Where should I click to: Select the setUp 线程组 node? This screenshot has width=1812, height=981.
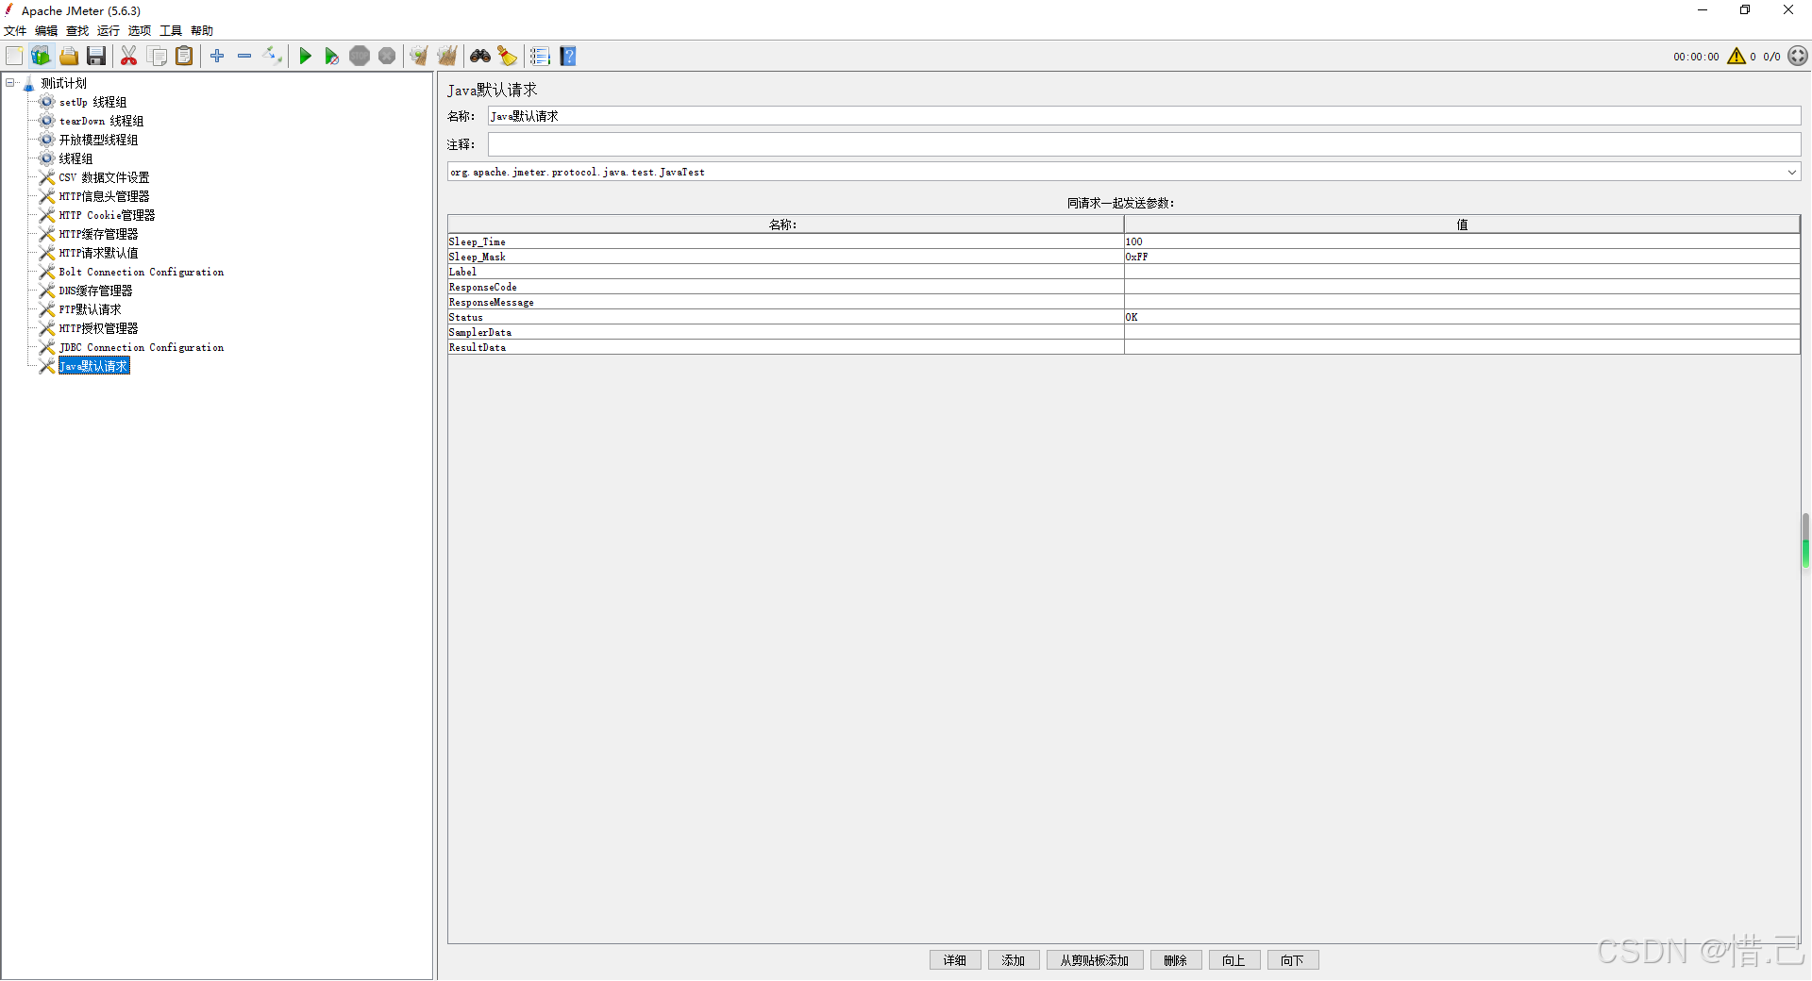pos(92,102)
